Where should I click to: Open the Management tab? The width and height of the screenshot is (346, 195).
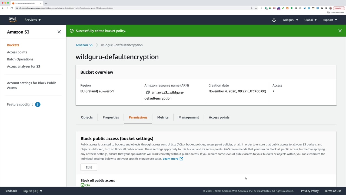pos(189,117)
